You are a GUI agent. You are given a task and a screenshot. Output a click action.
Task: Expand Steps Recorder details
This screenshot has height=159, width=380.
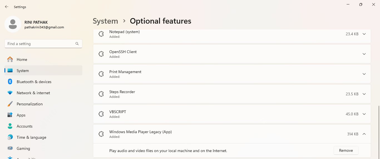click(x=364, y=94)
